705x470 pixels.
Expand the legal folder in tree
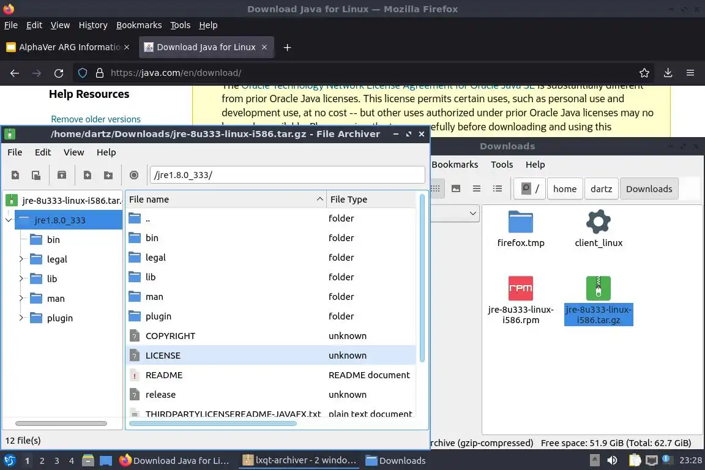(21, 259)
